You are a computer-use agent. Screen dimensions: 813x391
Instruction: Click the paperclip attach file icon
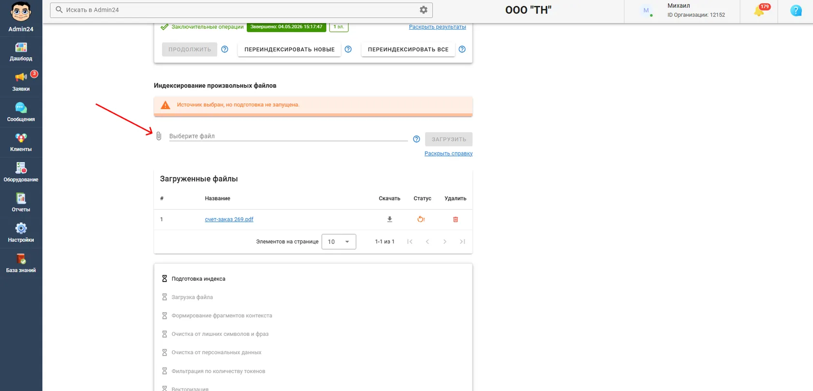[x=159, y=136]
